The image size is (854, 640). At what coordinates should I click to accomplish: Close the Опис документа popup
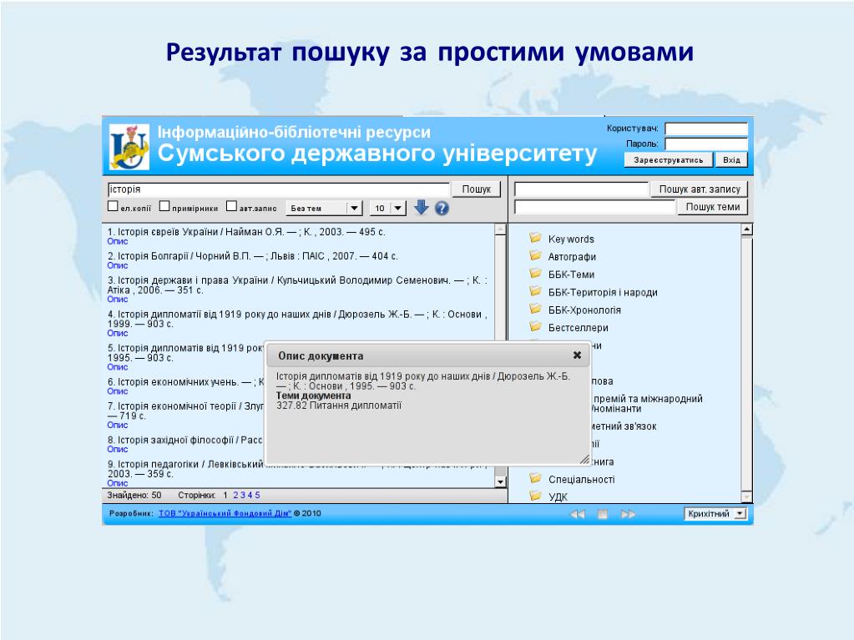point(578,355)
